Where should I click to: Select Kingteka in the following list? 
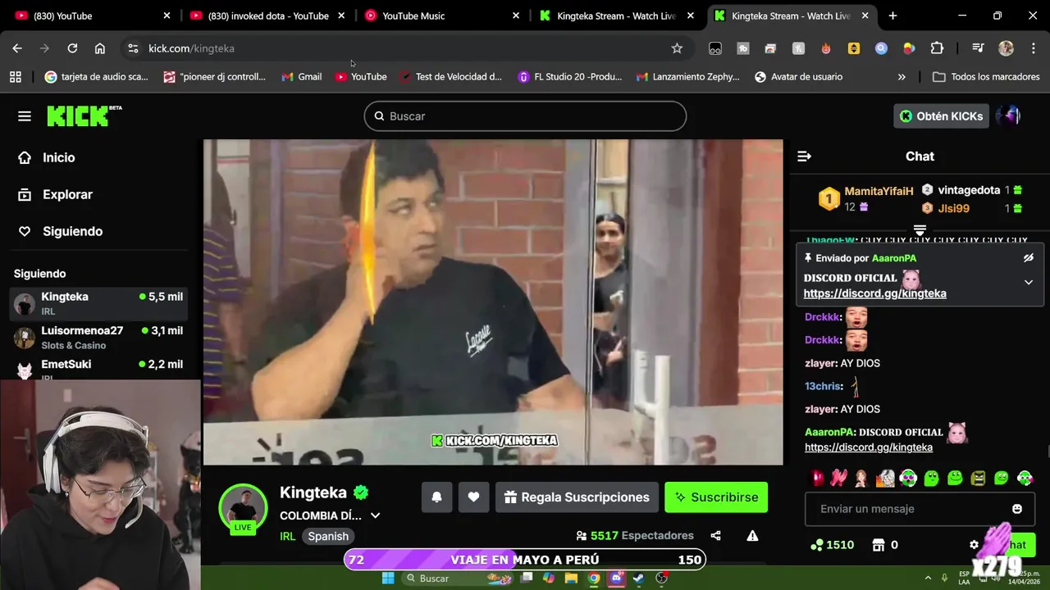click(98, 303)
